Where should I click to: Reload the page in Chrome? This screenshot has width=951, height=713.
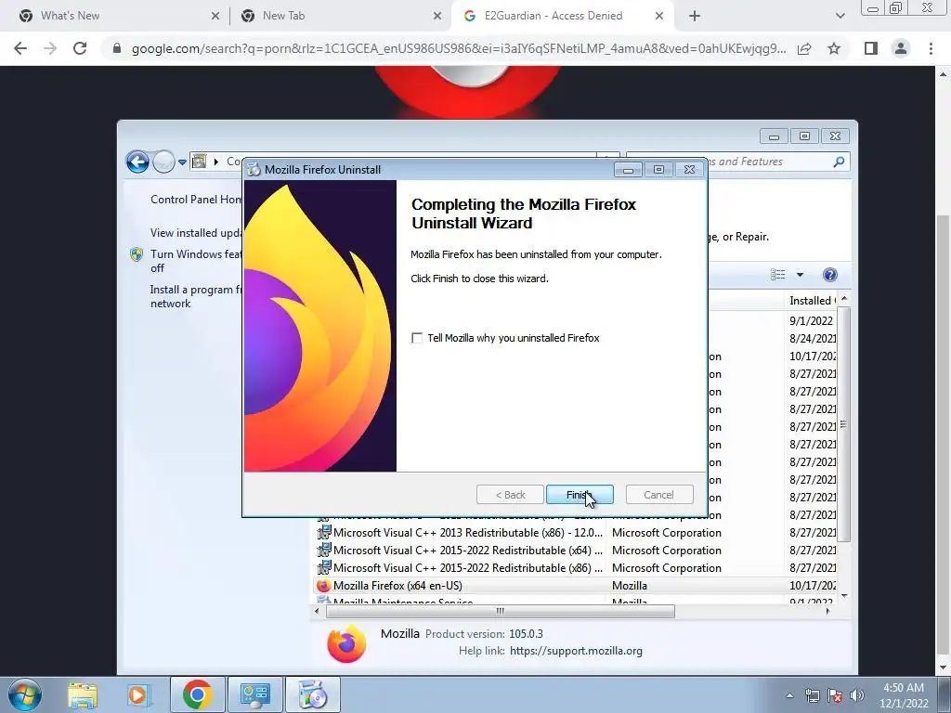point(80,48)
